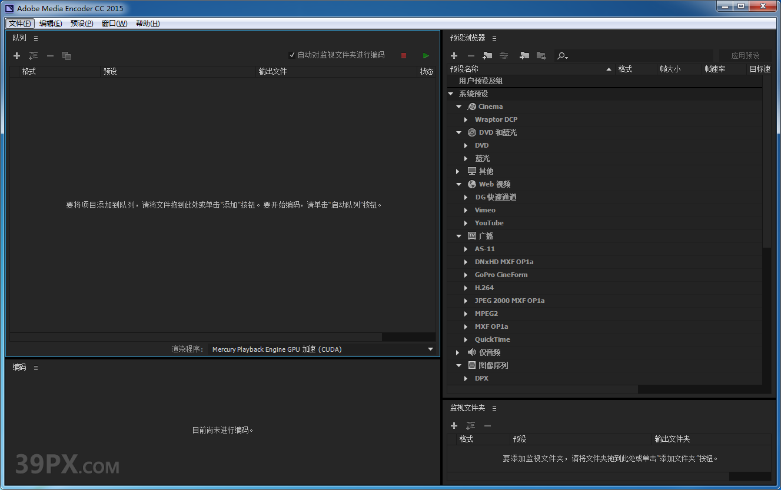The height and width of the screenshot is (490, 781).
Task: Export presets with folder-arrow icon
Action: click(x=541, y=56)
